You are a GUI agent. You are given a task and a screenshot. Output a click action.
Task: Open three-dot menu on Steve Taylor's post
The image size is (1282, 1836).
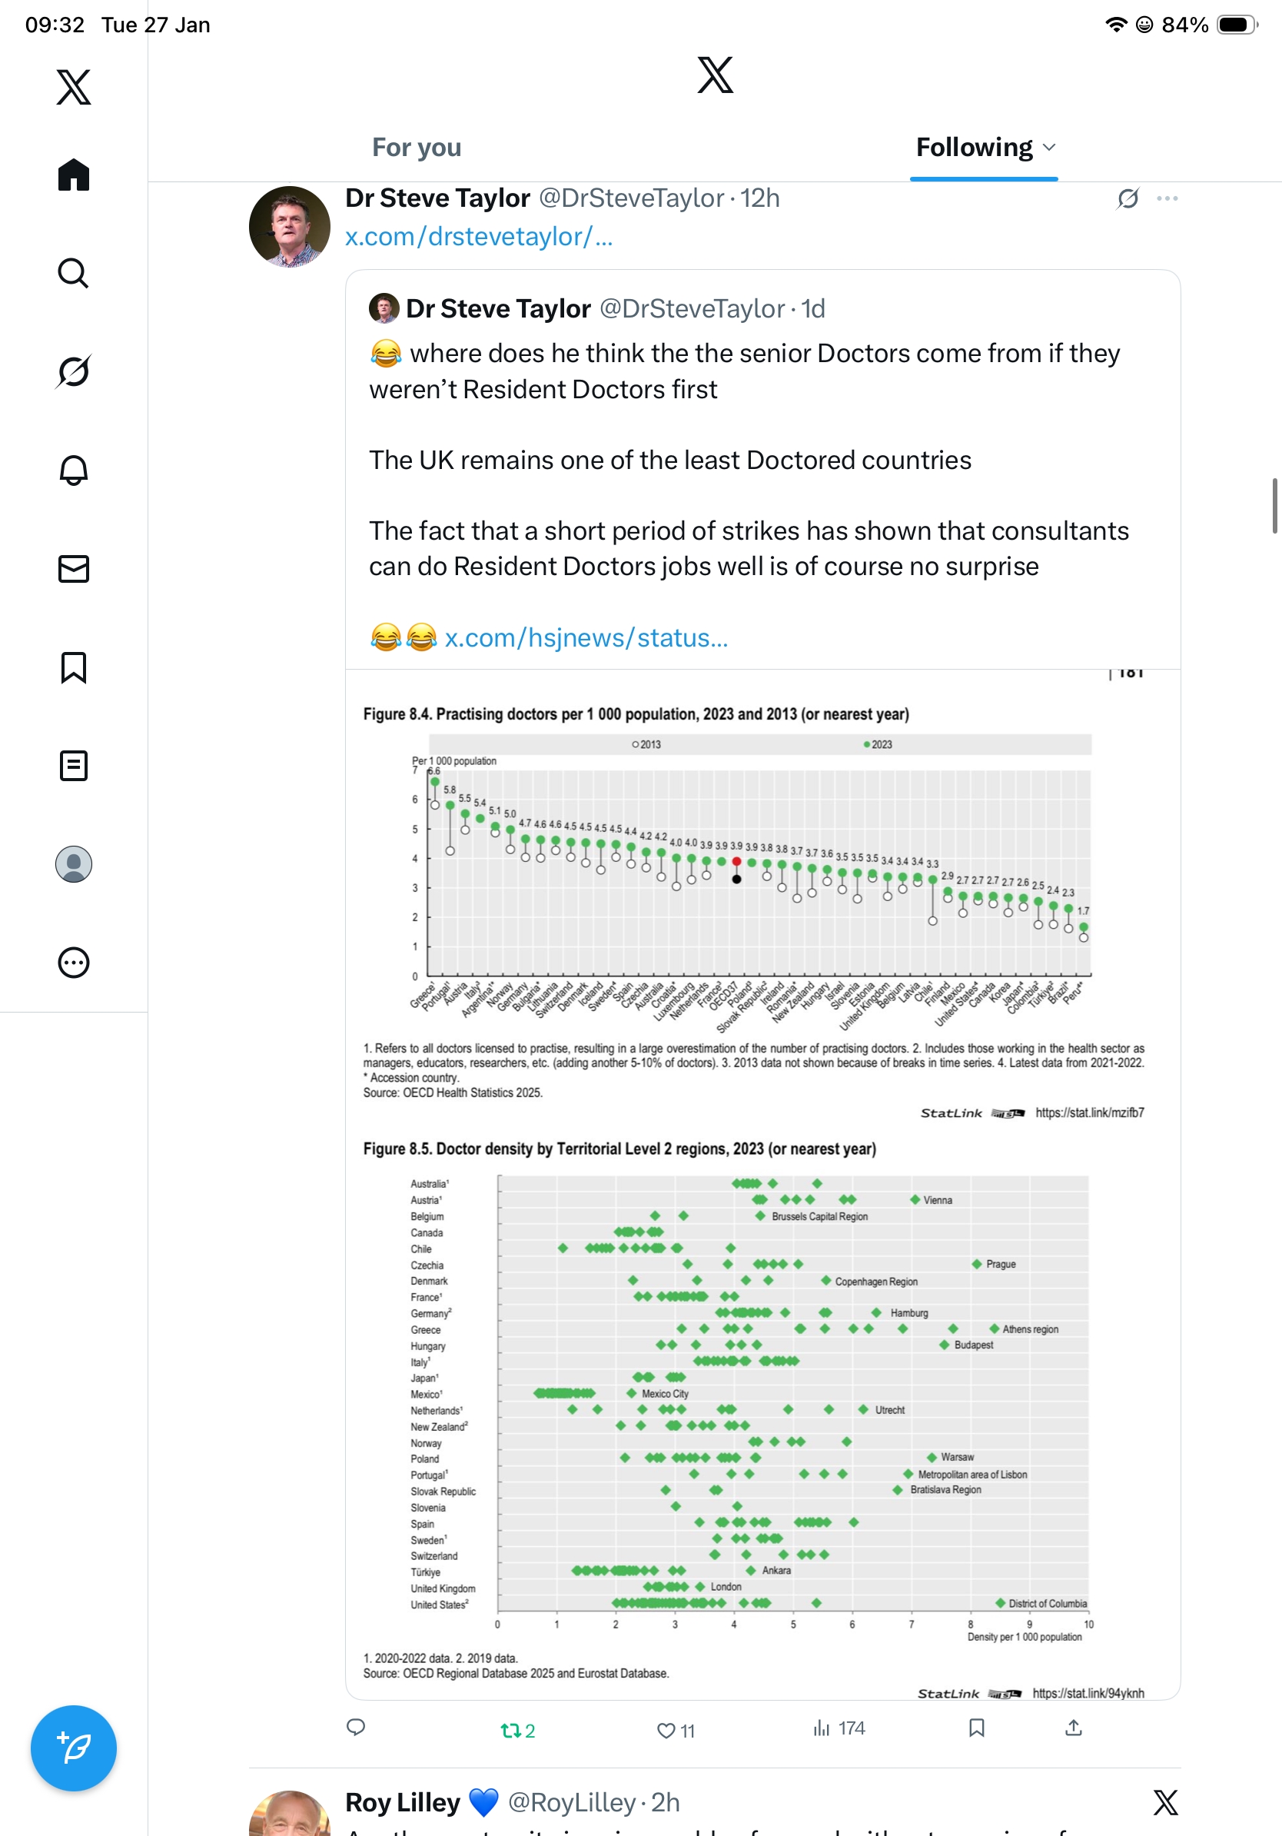tap(1167, 198)
